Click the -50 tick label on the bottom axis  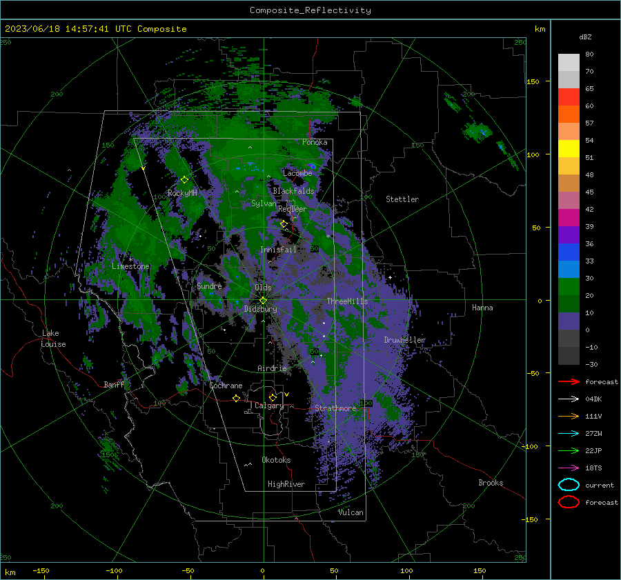tap(188, 570)
